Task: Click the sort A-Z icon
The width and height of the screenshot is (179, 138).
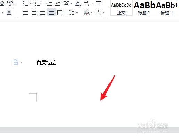Action: tap(78, 3)
